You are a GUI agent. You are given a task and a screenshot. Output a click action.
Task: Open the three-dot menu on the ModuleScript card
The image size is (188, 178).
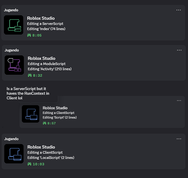coord(179,50)
